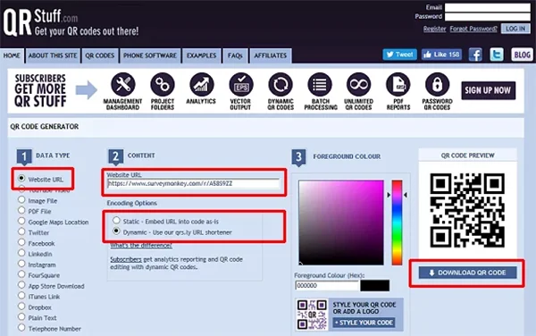
Task: Choose the Dropbox data type
Action: [21, 307]
